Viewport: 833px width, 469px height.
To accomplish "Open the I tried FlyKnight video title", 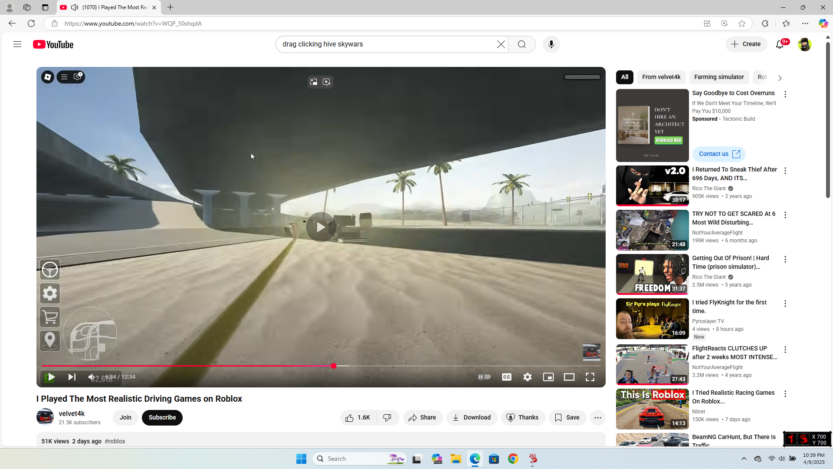I will (729, 307).
